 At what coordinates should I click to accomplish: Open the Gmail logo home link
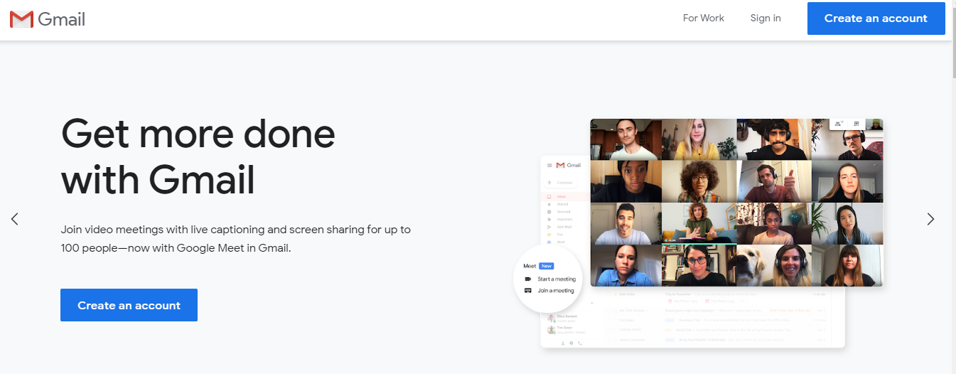(x=48, y=19)
